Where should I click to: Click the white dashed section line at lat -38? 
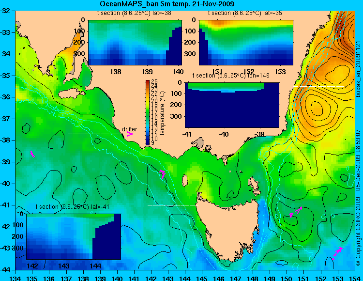pyautogui.click(x=93, y=134)
